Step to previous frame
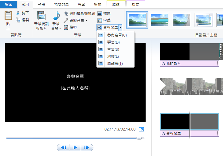223x156 pixels. pyautogui.click(x=63, y=147)
